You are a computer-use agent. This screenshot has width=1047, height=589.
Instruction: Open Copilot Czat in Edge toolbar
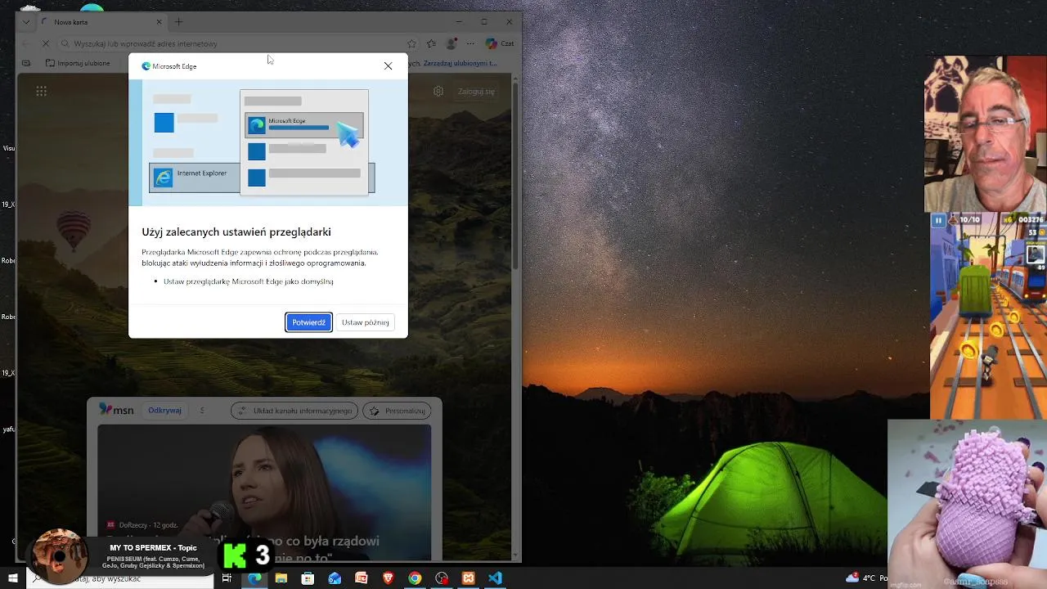point(500,43)
